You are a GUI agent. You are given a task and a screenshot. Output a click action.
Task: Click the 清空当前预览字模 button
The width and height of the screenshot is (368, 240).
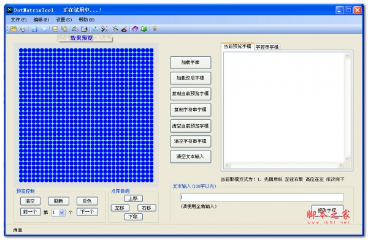pos(190,126)
